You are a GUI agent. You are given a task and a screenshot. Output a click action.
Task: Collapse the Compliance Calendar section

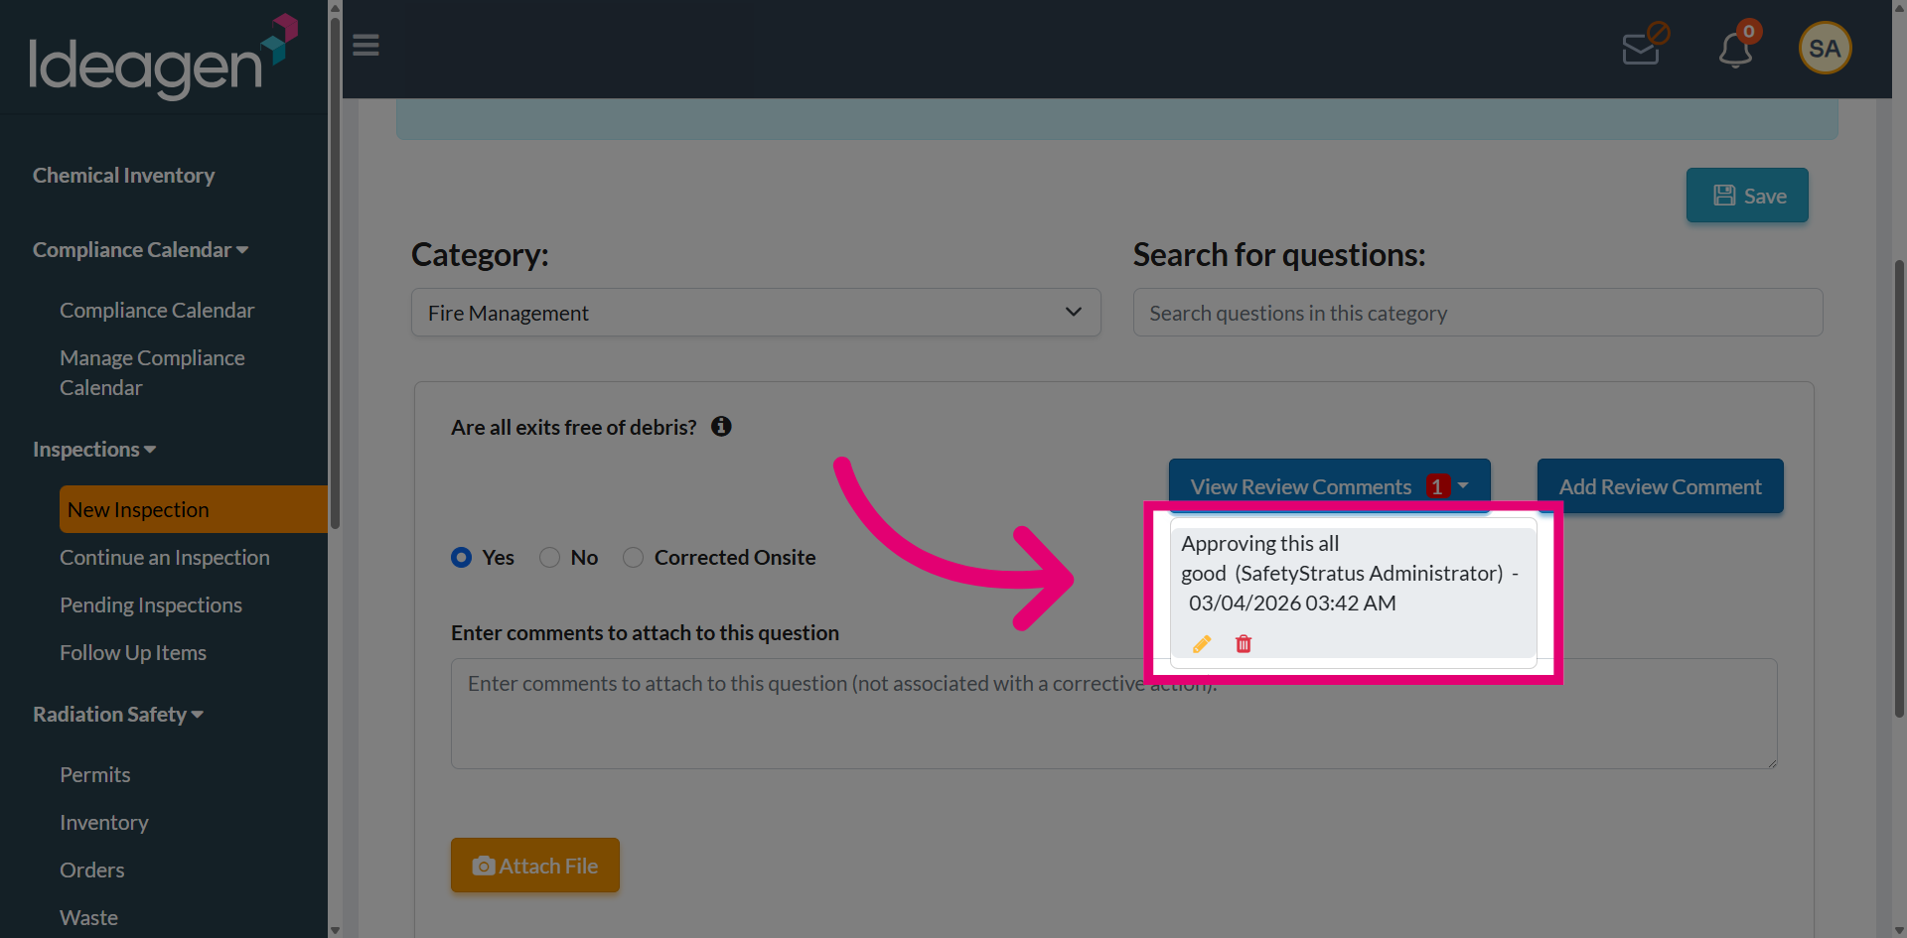pos(140,250)
